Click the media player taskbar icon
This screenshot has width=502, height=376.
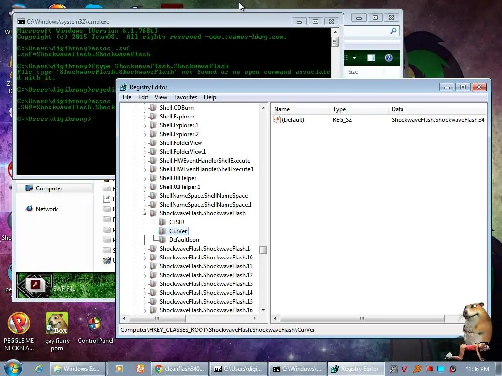pos(119,369)
